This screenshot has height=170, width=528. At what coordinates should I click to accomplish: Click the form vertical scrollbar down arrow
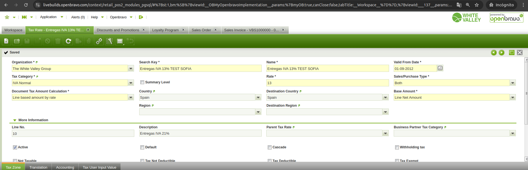coord(526,159)
